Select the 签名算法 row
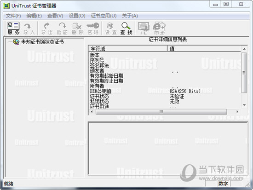Screen dimensions: 253x190 tap(165, 65)
